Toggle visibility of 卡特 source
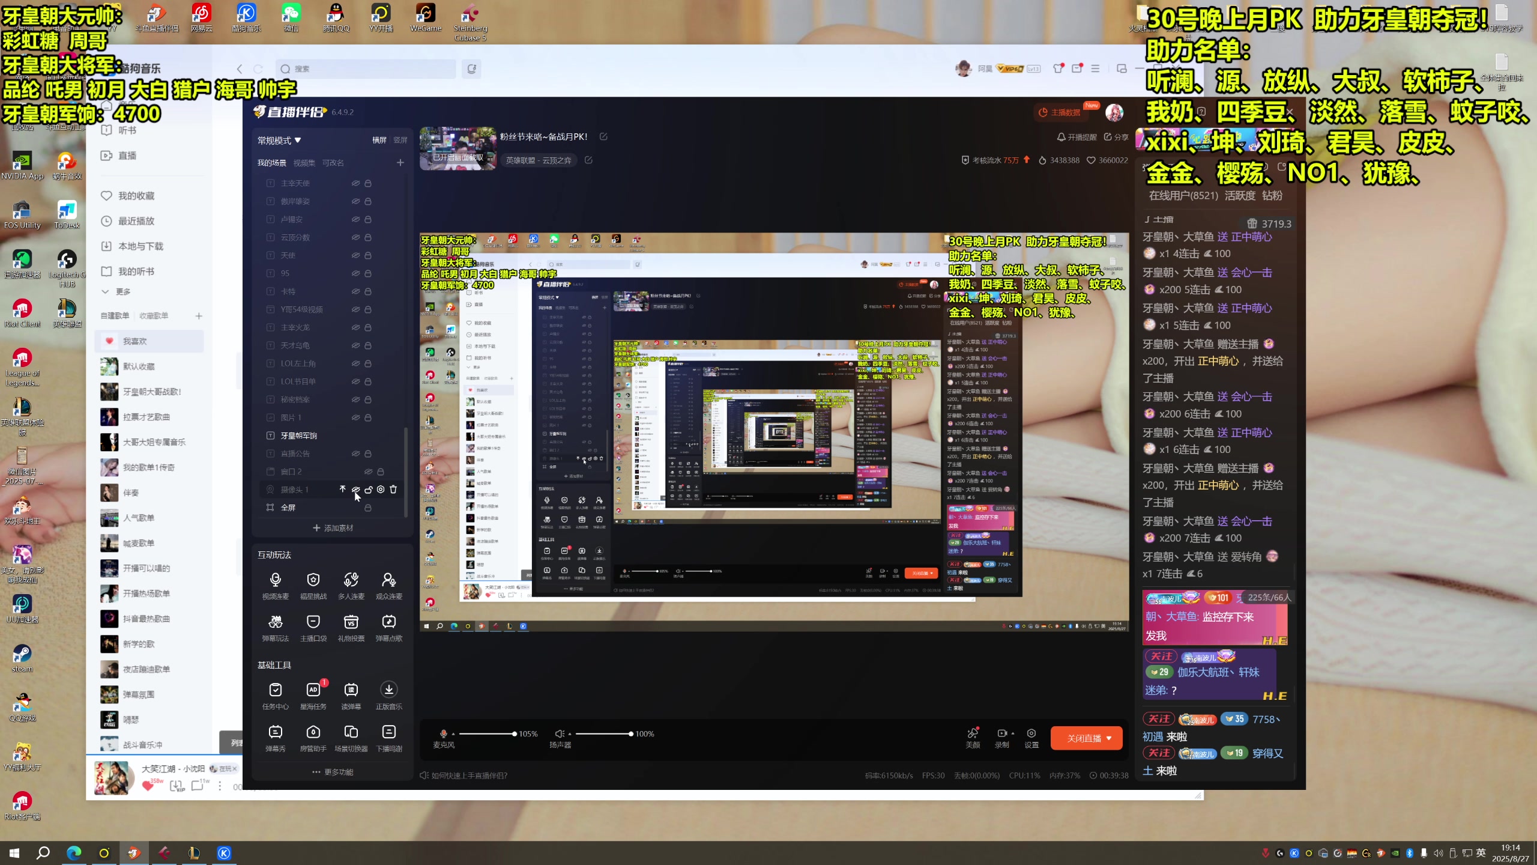Image resolution: width=1537 pixels, height=865 pixels. pos(355,291)
